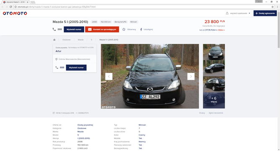Open the Mazda breadcrumb

(x=80, y=40)
